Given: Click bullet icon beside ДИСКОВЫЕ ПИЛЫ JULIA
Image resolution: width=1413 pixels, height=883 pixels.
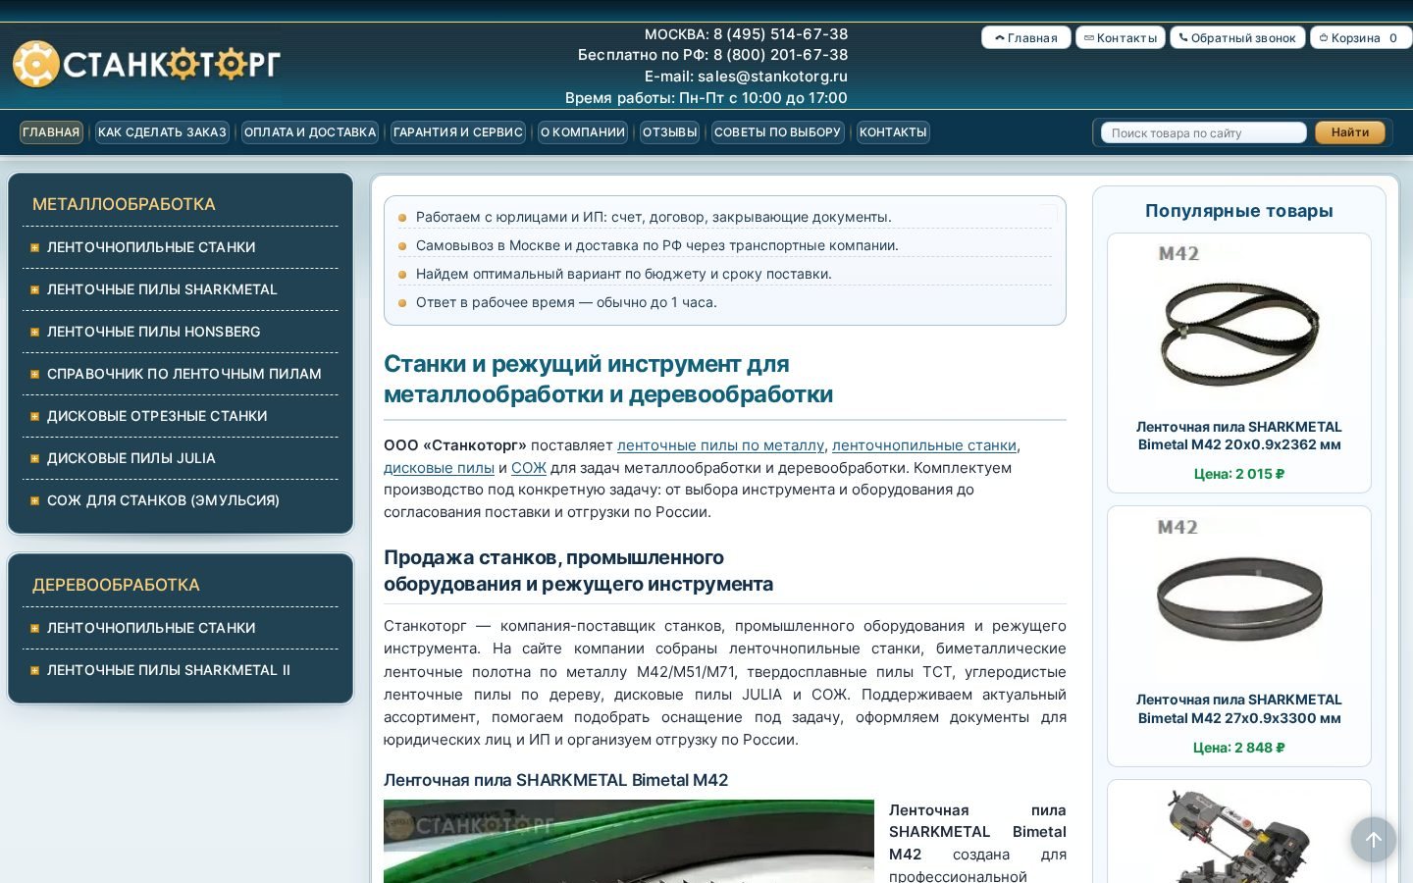Looking at the screenshot, I should tap(34, 458).
